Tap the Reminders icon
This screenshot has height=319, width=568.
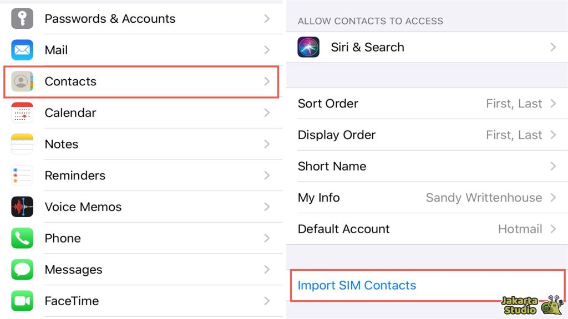(21, 176)
